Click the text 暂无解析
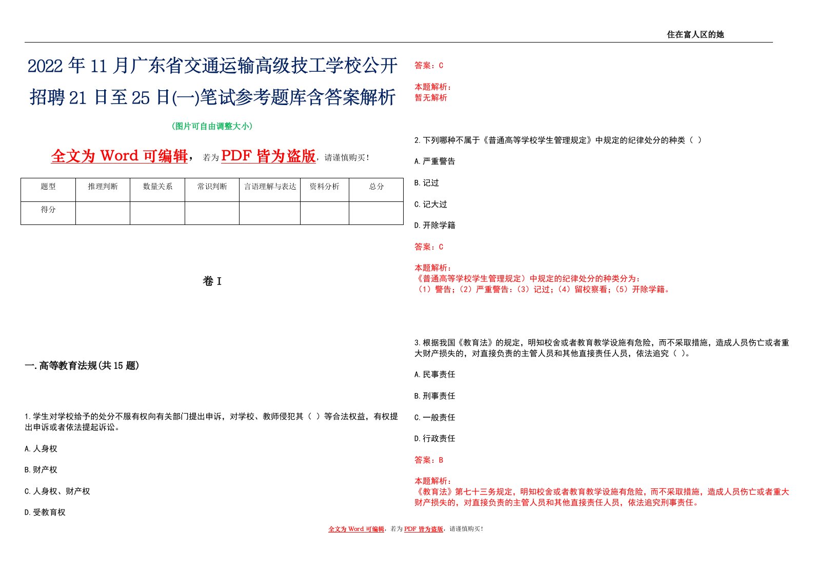The width and height of the screenshot is (814, 575). click(x=431, y=97)
